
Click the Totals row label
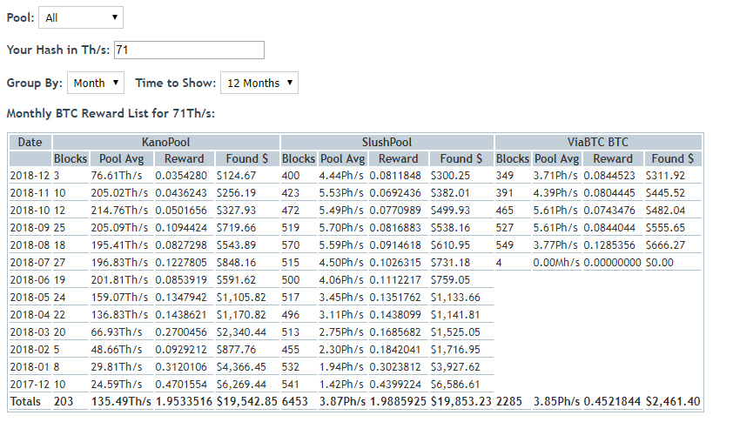[26, 401]
